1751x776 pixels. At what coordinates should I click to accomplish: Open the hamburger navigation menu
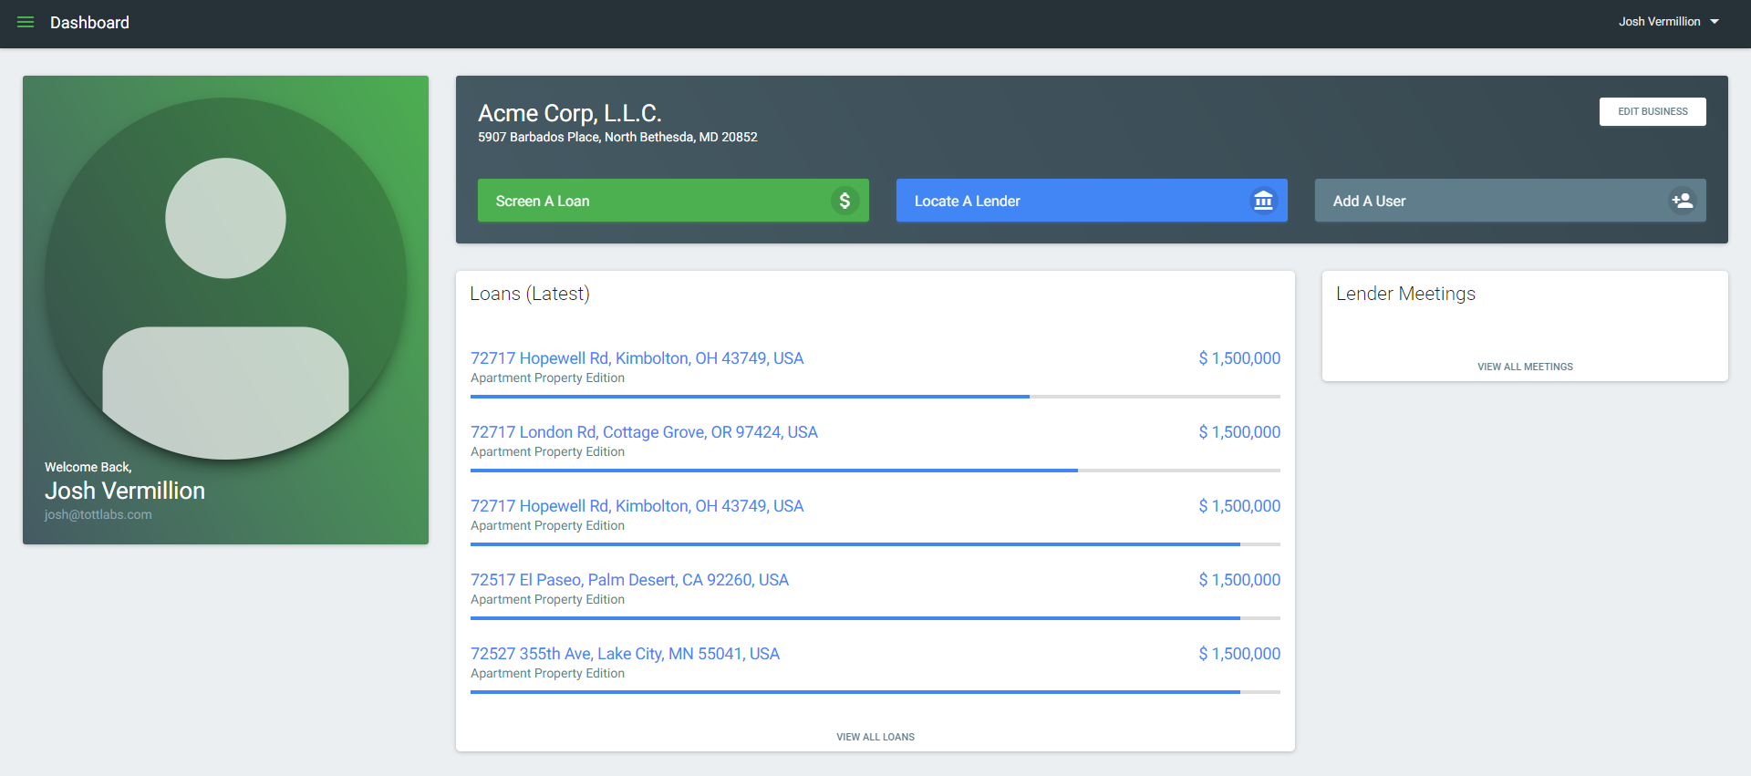(26, 22)
